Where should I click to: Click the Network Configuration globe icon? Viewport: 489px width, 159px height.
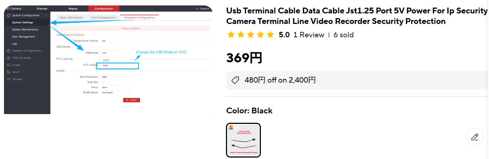(8, 51)
